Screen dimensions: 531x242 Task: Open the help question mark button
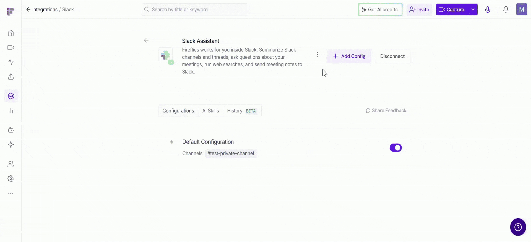[518, 227]
